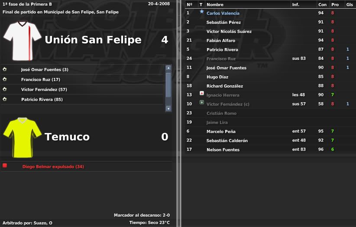The width and height of the screenshot is (356, 227).
Task: Sort players by the Nombre column header
Action: click(x=215, y=4)
